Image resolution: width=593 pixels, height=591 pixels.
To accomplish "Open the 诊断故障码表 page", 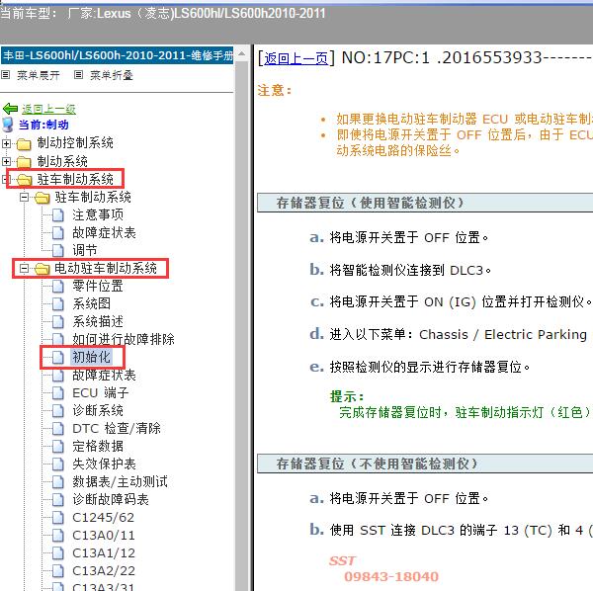I will point(111,499).
